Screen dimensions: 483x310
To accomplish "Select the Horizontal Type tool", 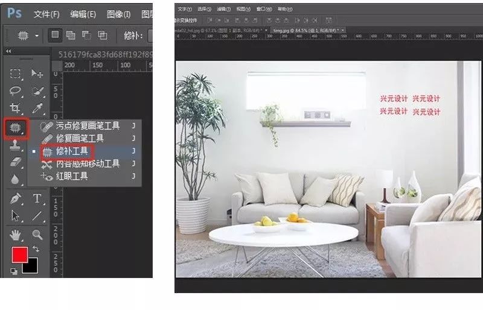I will coord(37,198).
